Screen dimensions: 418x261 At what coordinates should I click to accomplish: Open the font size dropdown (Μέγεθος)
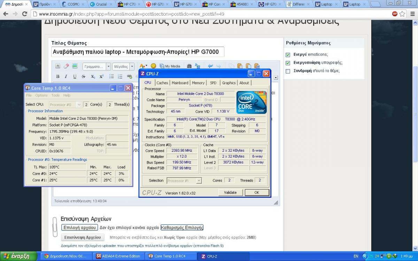pos(123,66)
